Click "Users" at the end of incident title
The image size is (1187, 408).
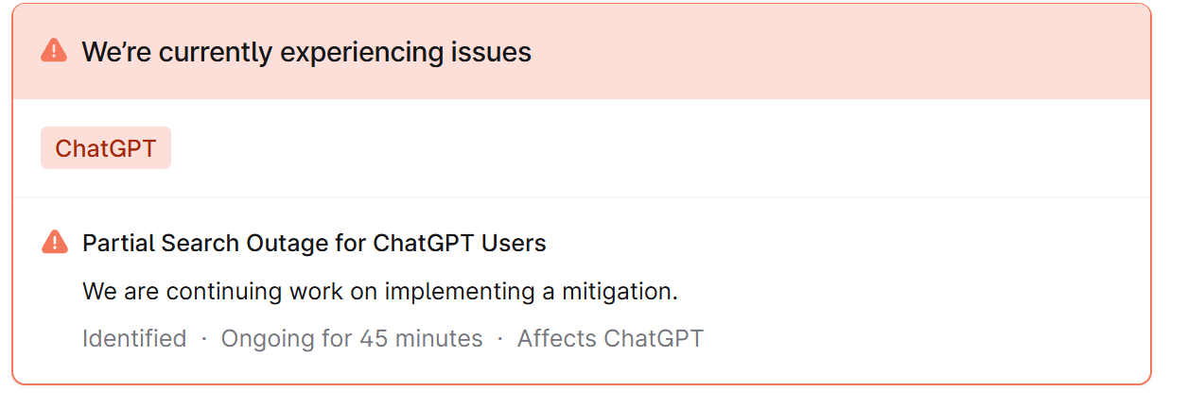515,243
